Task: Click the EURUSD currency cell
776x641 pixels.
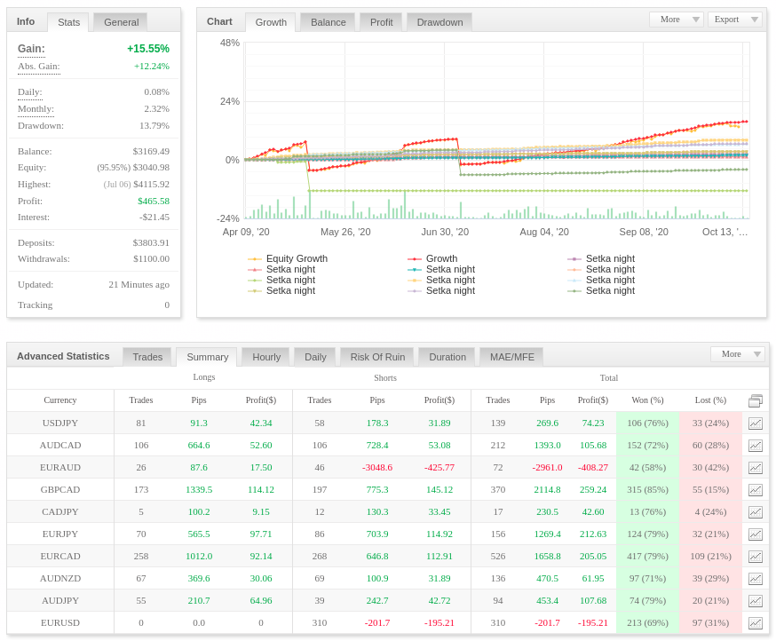Action: [59, 623]
